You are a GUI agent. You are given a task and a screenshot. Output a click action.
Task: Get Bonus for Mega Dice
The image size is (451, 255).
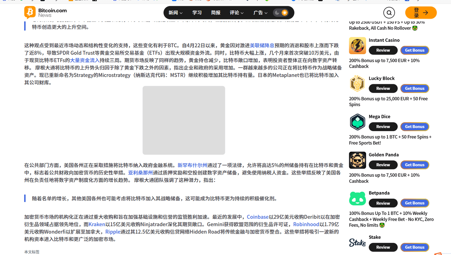(x=415, y=127)
